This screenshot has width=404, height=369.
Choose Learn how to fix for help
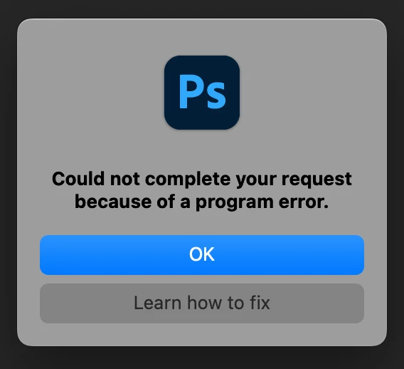tap(202, 303)
